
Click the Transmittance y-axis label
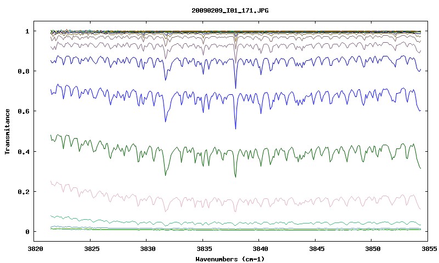click(7, 131)
